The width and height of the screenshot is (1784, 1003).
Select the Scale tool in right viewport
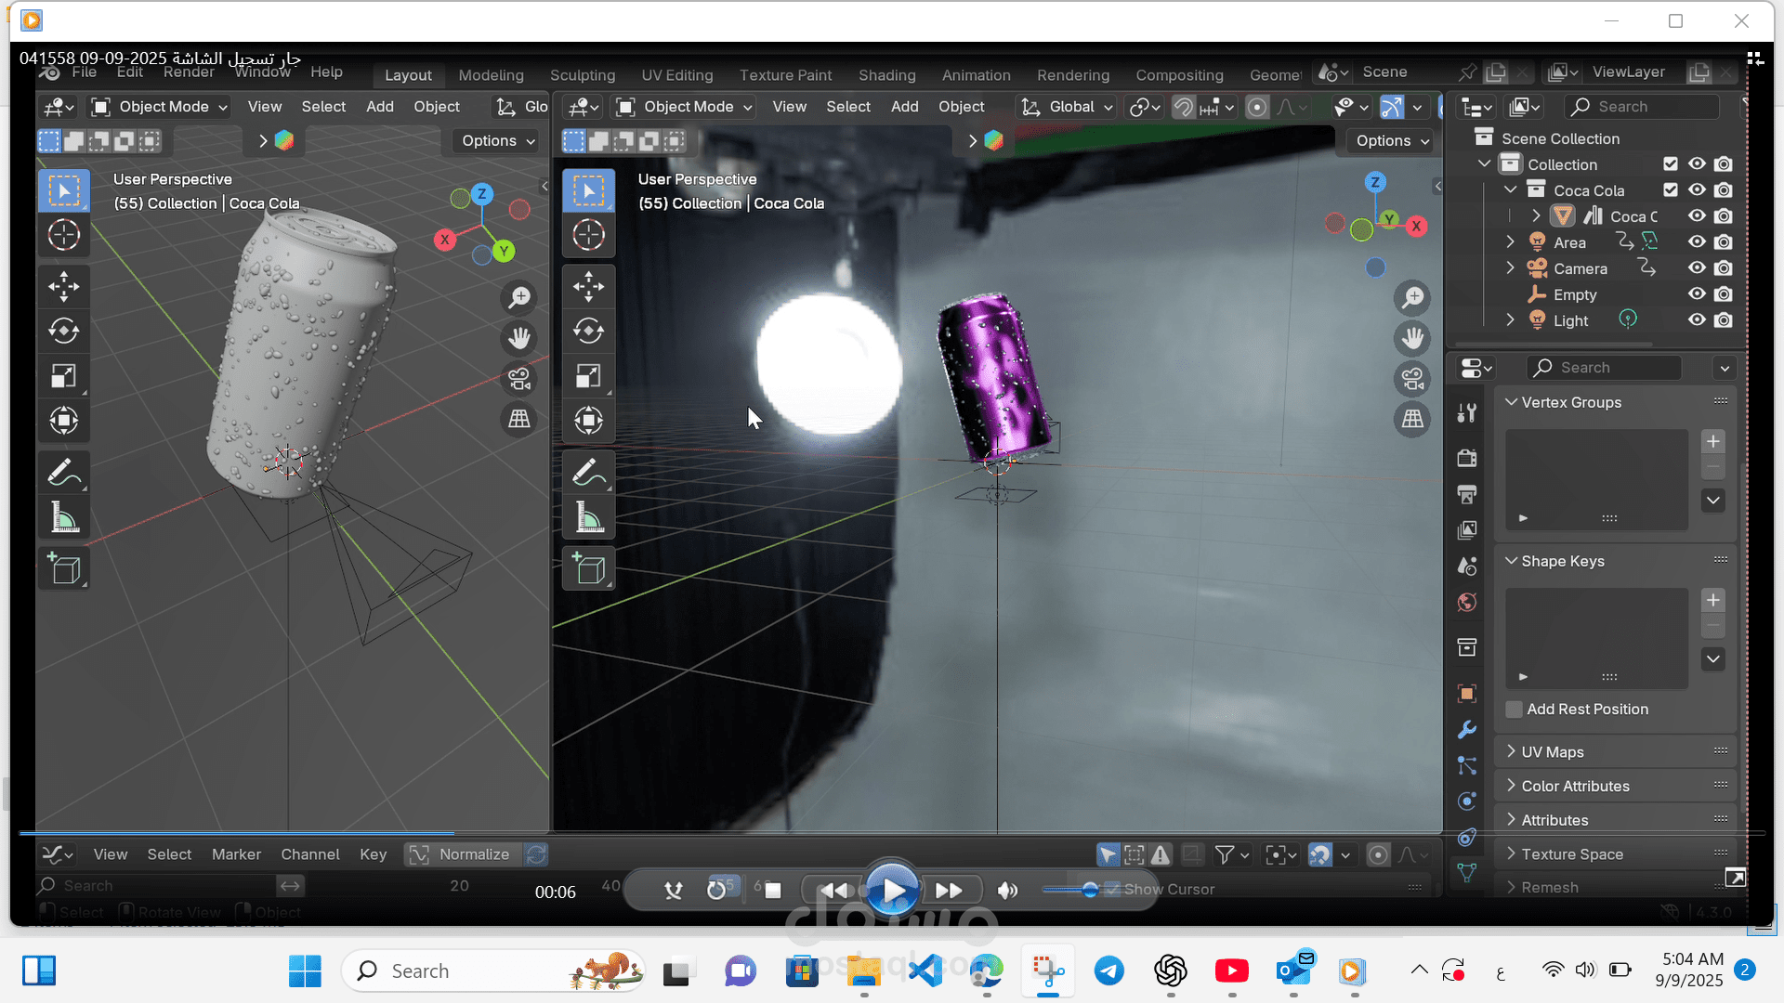[588, 376]
